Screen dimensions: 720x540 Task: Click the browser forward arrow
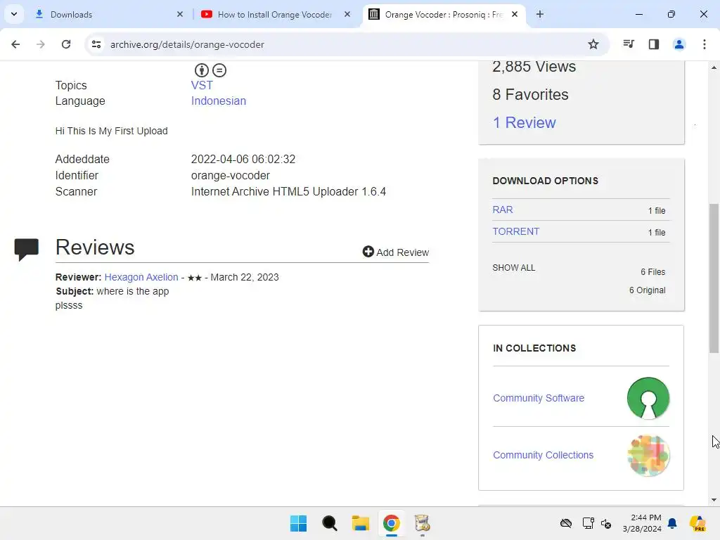(x=41, y=44)
